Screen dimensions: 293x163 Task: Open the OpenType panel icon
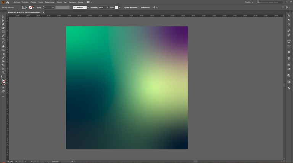[289, 24]
